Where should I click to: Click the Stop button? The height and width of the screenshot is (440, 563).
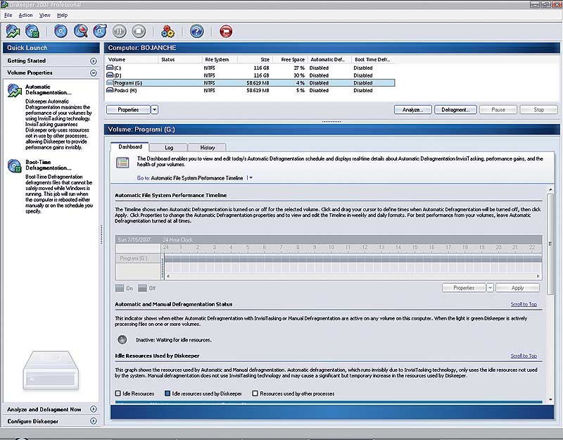tap(538, 110)
